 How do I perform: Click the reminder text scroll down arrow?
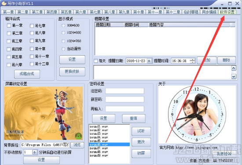pos(234,76)
